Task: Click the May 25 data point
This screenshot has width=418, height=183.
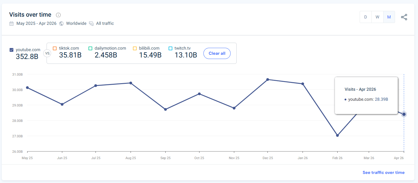Action: [28, 88]
